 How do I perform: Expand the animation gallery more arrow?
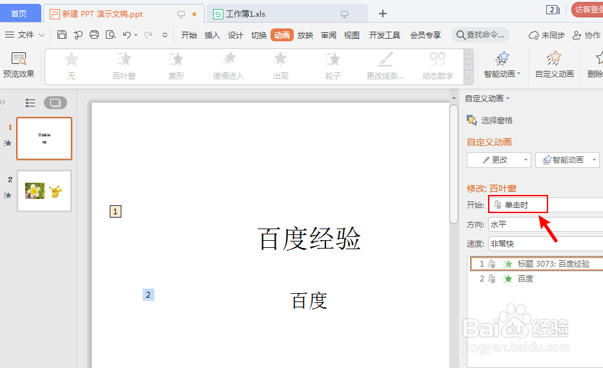point(469,77)
